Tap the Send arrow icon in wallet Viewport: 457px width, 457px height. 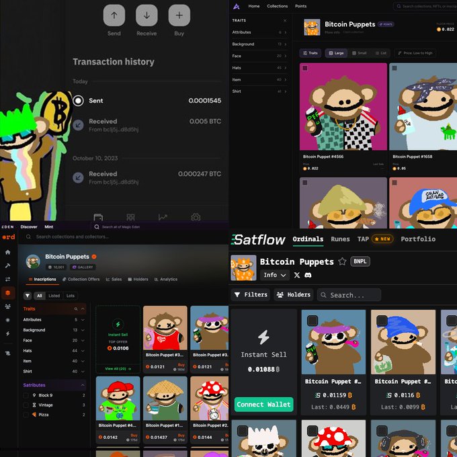tap(114, 15)
